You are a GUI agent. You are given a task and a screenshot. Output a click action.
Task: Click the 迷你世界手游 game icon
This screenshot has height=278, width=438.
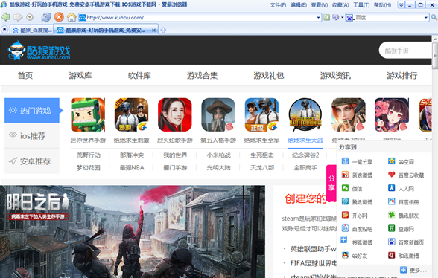tap(88, 114)
